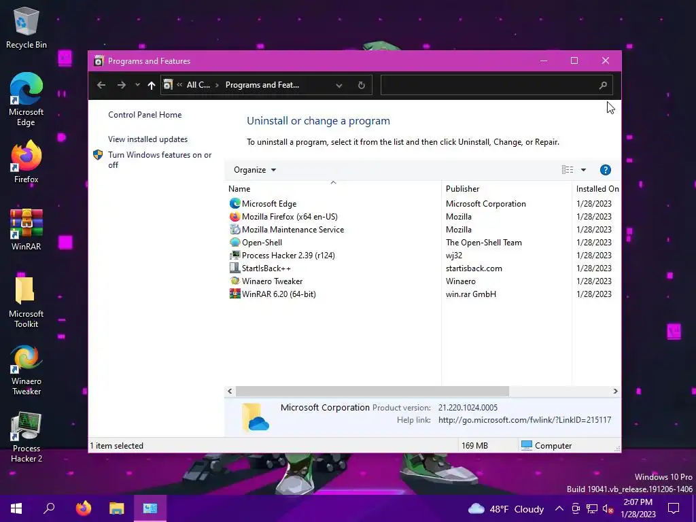
Task: Open Process Hacker 2 desktop shortcut
Action: click(x=27, y=437)
